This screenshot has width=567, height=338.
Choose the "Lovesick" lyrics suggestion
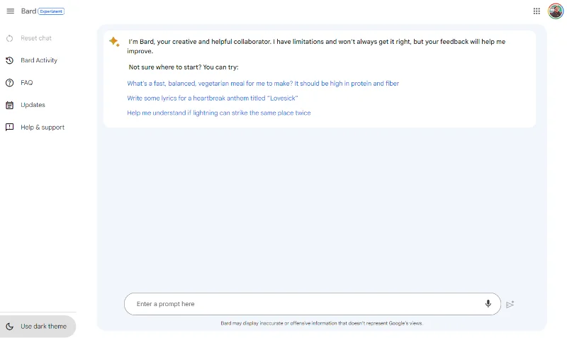point(213,98)
